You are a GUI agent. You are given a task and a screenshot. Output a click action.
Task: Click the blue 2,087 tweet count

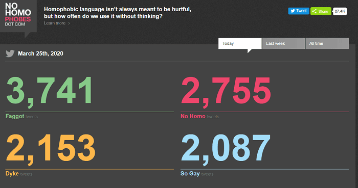click(x=226, y=149)
